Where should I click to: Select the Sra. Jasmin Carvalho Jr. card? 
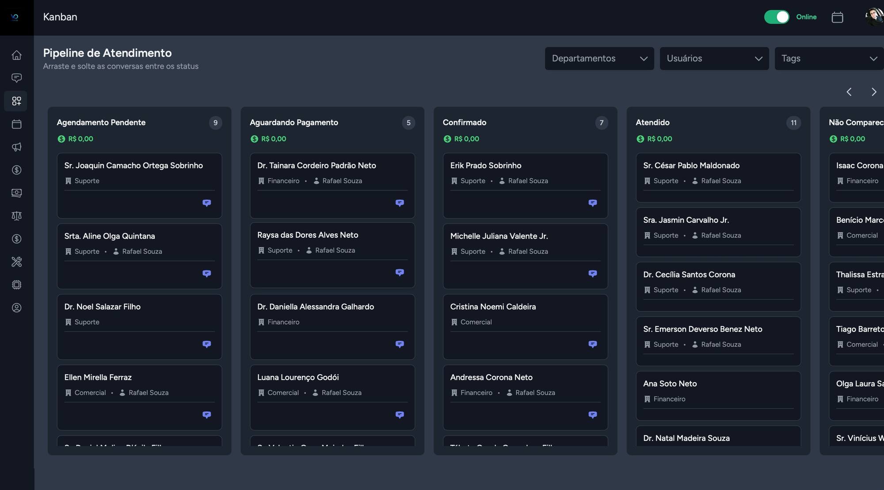(718, 232)
